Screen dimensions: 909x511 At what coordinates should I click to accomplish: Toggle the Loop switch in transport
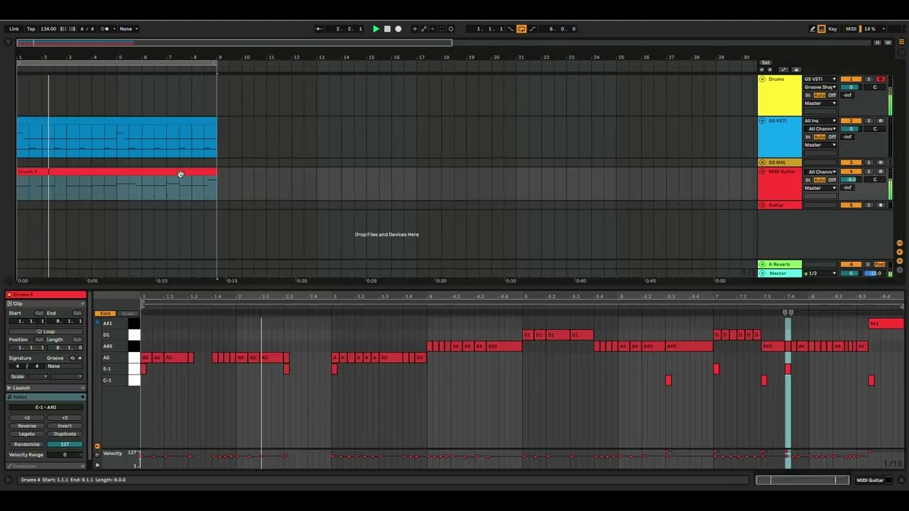pyautogui.click(x=521, y=29)
